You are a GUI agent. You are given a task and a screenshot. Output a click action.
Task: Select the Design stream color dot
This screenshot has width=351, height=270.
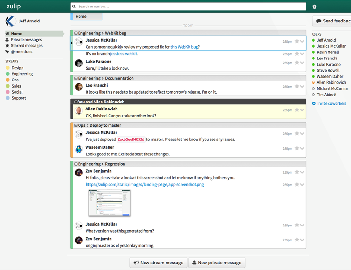tap(7, 68)
